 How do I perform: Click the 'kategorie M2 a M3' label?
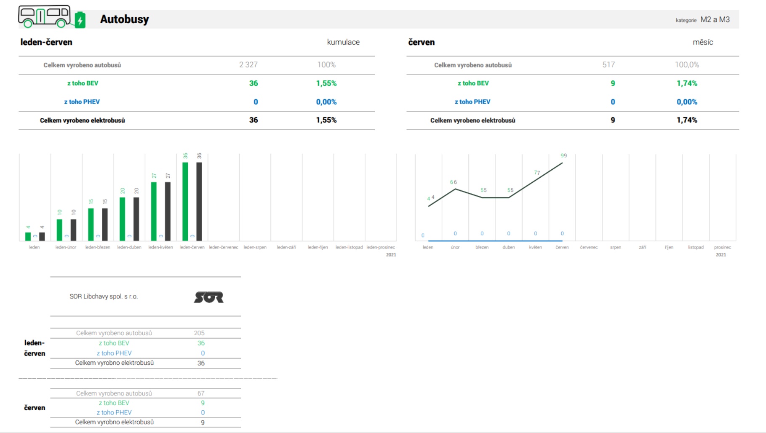[x=702, y=20]
